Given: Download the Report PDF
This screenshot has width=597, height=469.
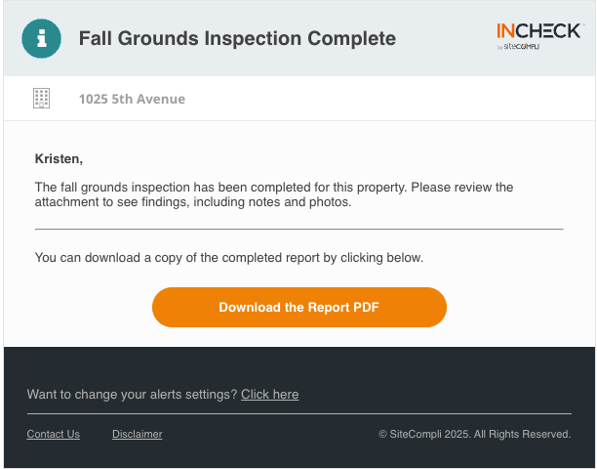Looking at the screenshot, I should click(x=299, y=308).
